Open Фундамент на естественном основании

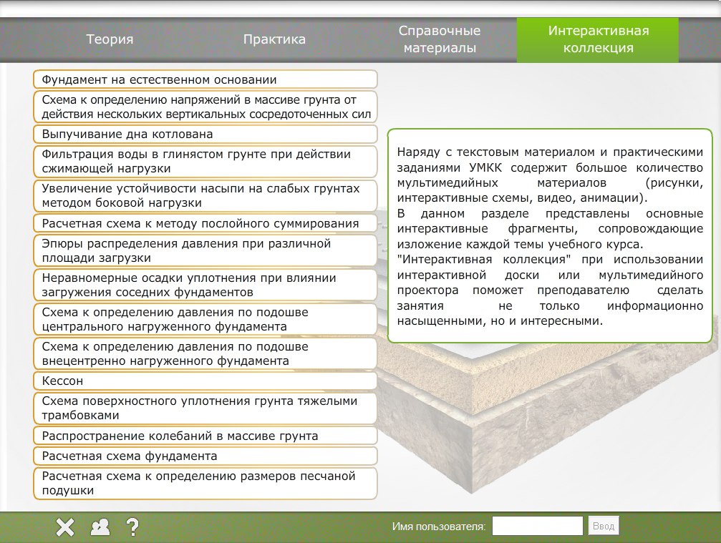click(x=205, y=79)
